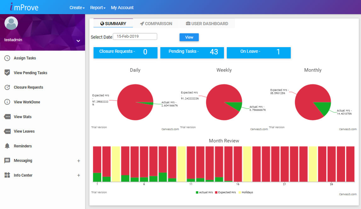Expand the Messaging submenu plus
The height and width of the screenshot is (209, 361).
79,161
